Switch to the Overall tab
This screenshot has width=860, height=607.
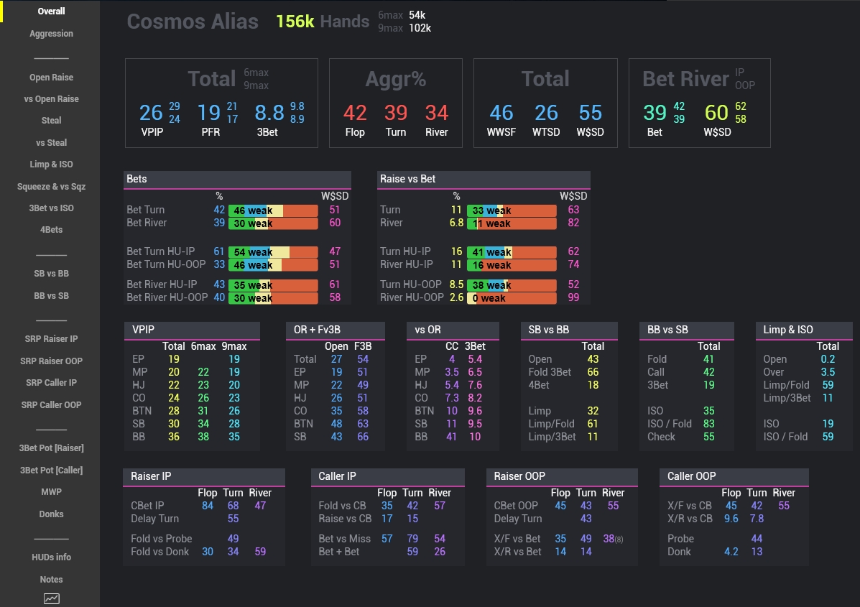click(50, 11)
